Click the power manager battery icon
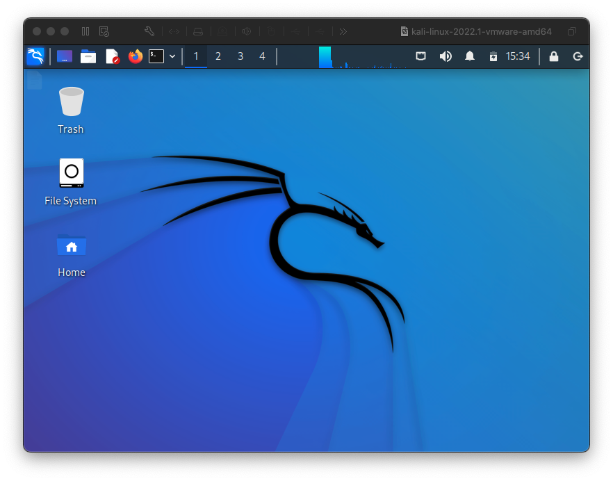The image size is (613, 481). tap(493, 57)
